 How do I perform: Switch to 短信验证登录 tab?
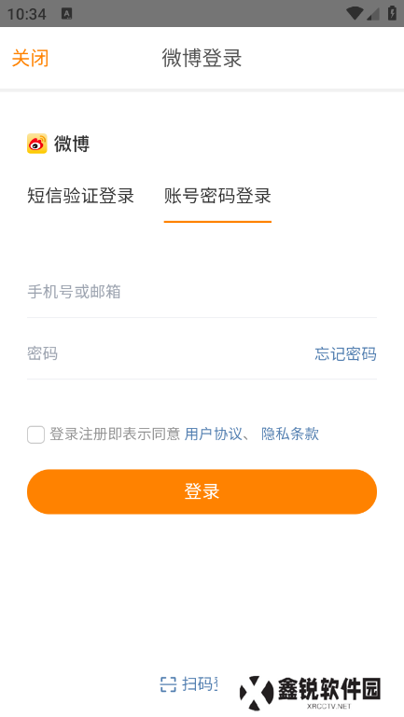coord(80,196)
